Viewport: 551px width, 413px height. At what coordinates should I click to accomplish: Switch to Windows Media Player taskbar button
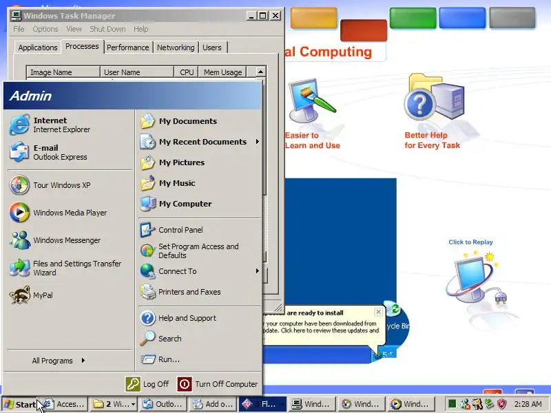coord(411,404)
